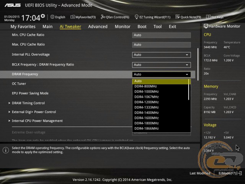
Task: Click the dropdown list scrollbar thumb
Action: click(189, 89)
